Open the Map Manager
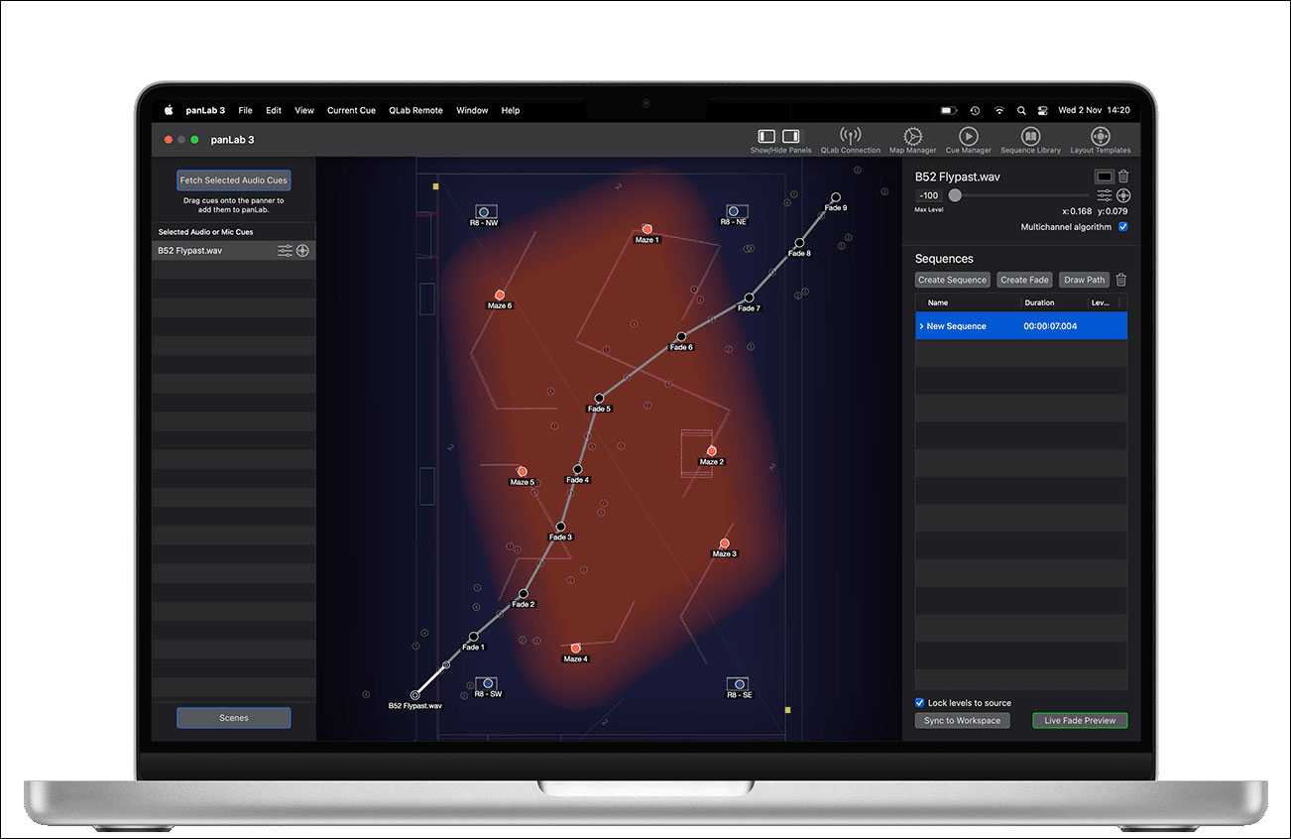 tap(911, 136)
